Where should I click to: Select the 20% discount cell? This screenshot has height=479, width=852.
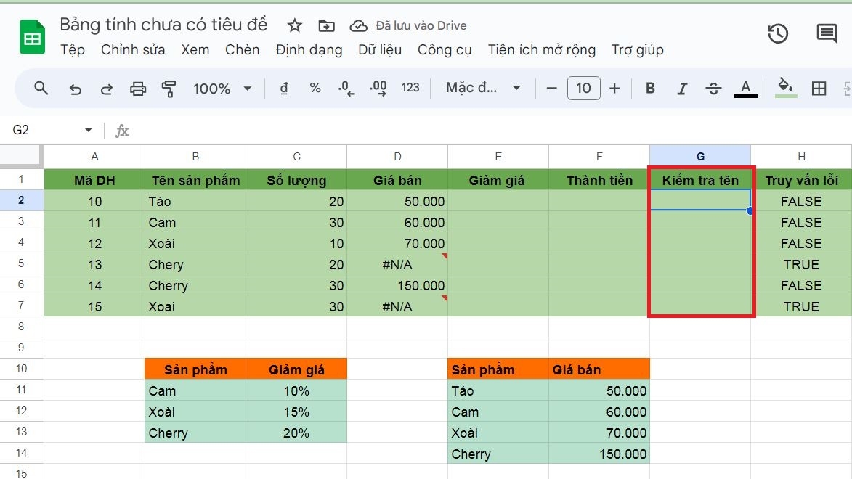point(296,433)
